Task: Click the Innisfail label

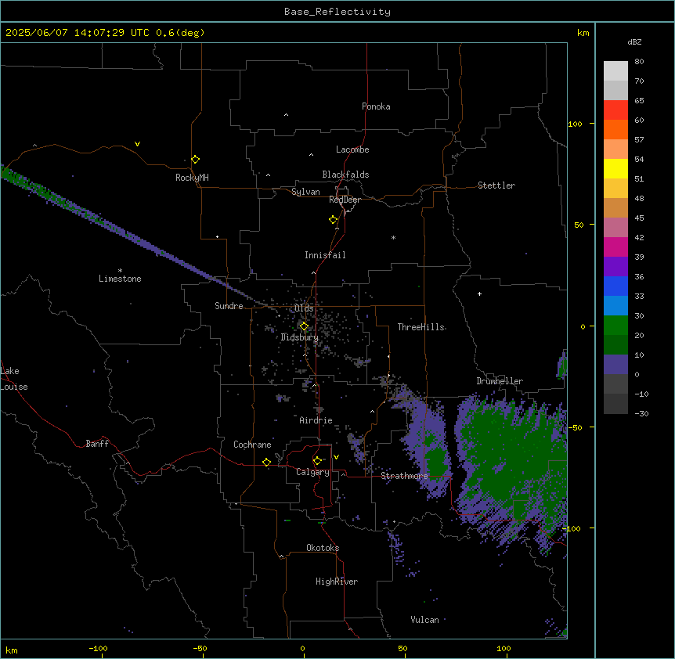Action: pos(325,255)
